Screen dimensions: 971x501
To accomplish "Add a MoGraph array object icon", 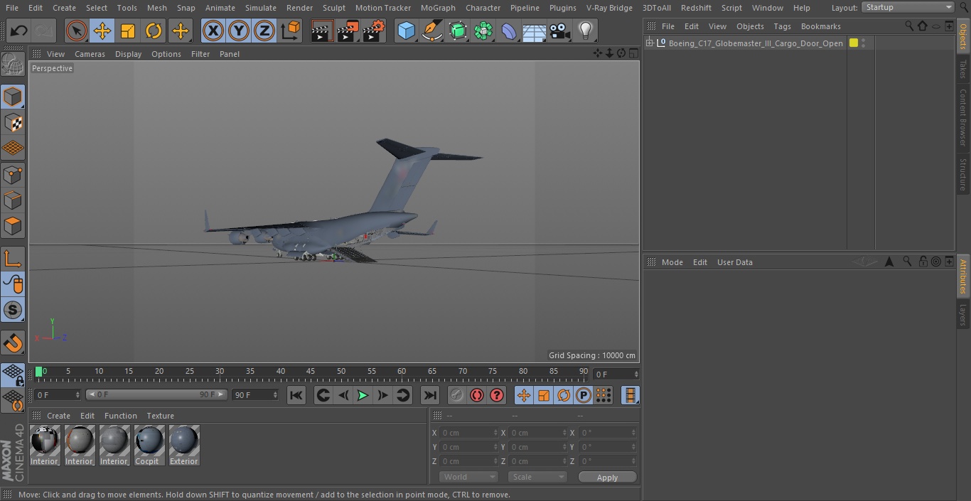I will point(483,31).
